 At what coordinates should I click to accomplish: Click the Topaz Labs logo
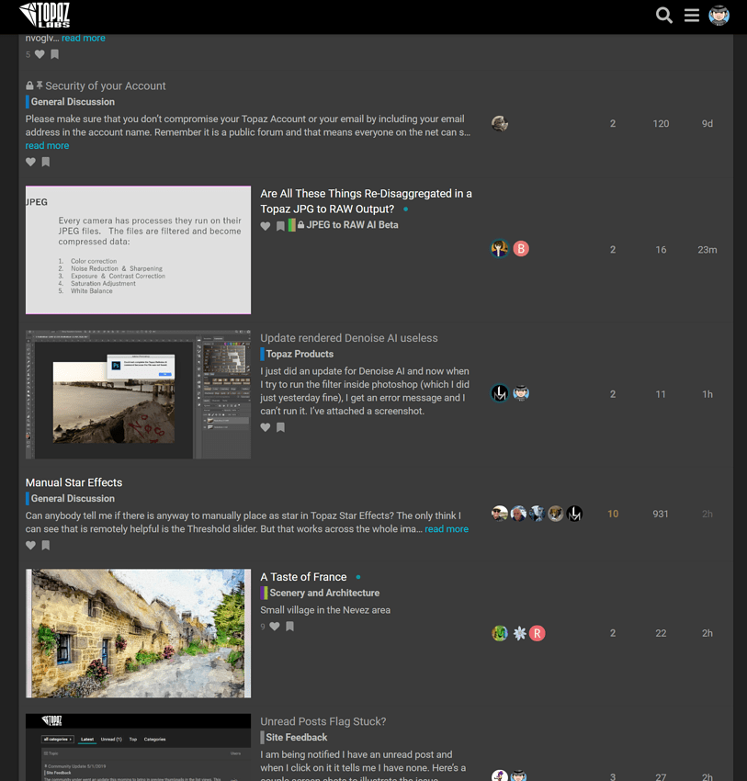(x=45, y=16)
